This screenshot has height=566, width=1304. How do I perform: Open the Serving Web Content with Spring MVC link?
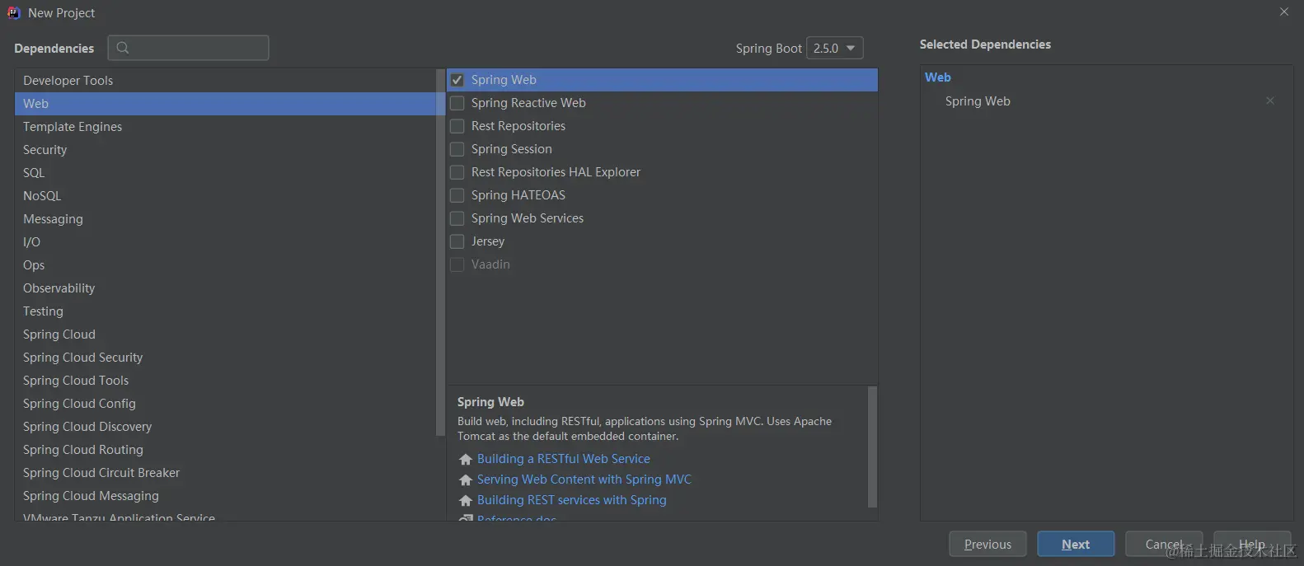pyautogui.click(x=584, y=479)
